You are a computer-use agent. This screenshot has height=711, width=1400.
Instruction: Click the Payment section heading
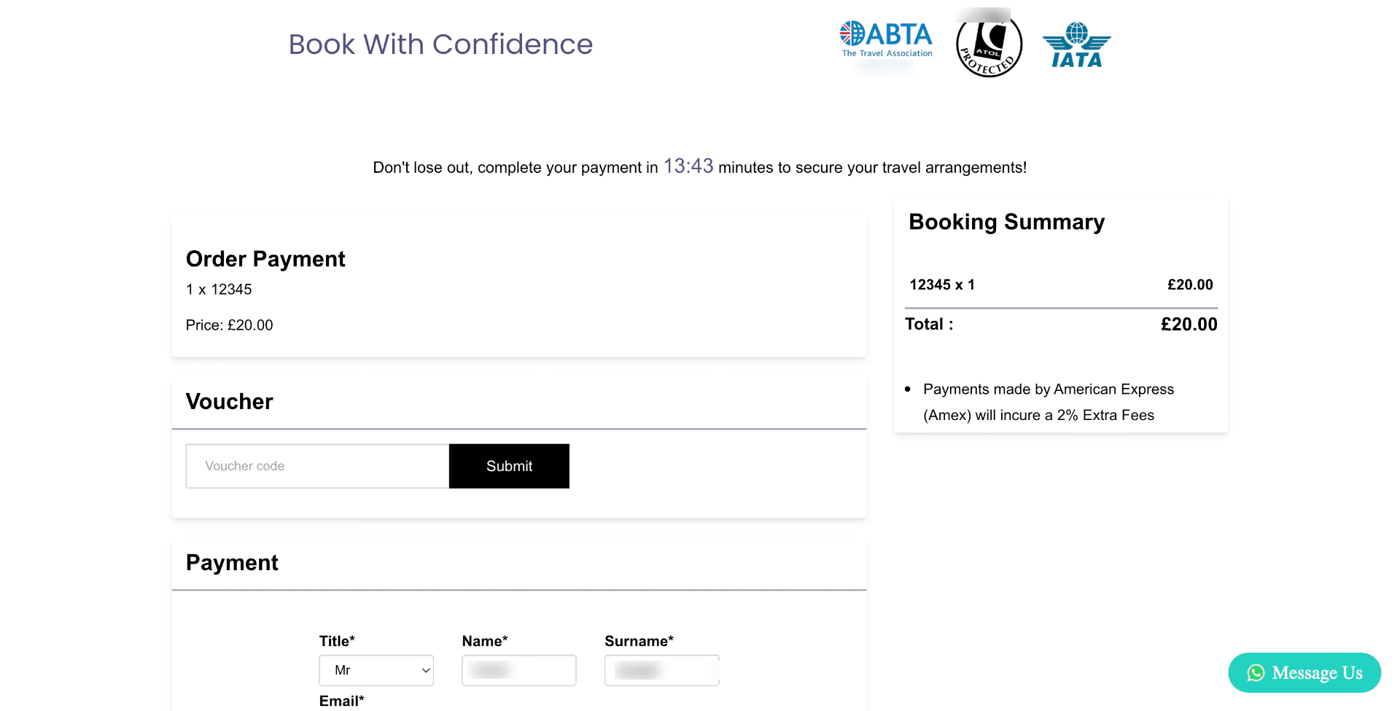pos(232,562)
